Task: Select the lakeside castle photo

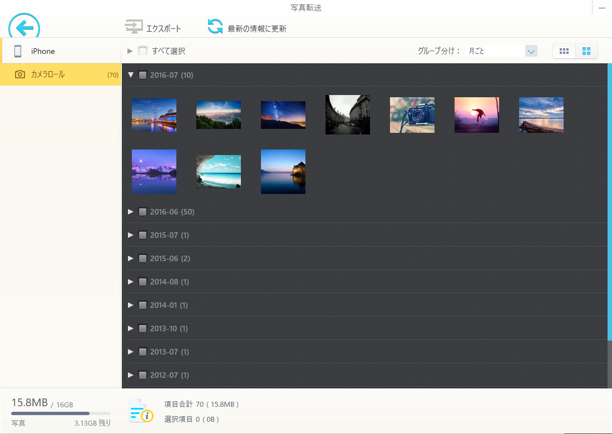Action: [283, 172]
